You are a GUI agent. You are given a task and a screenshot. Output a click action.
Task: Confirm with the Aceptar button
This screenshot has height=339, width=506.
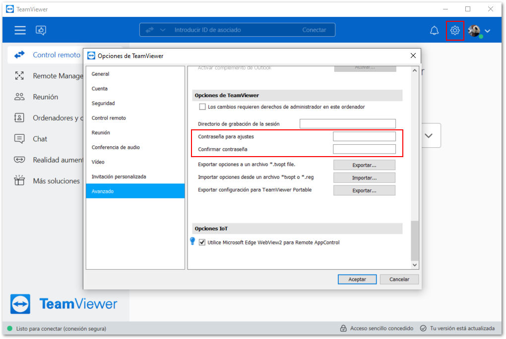tap(357, 280)
